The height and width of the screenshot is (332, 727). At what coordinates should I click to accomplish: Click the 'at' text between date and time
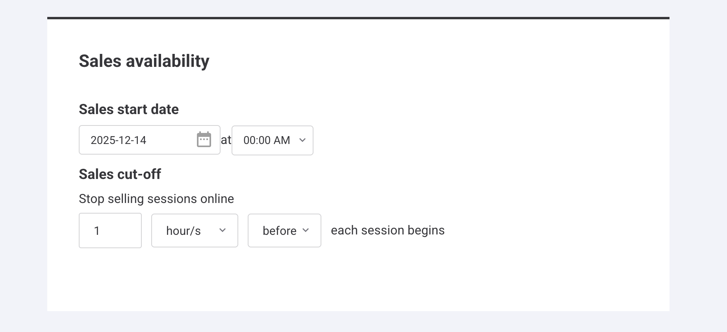[x=226, y=140]
